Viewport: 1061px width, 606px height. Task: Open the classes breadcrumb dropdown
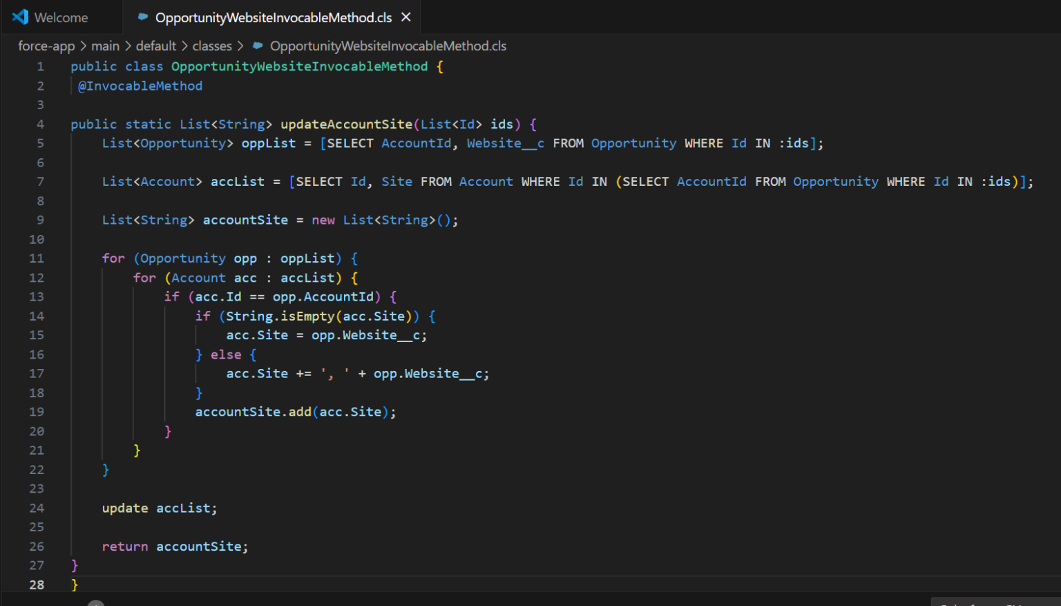click(212, 46)
